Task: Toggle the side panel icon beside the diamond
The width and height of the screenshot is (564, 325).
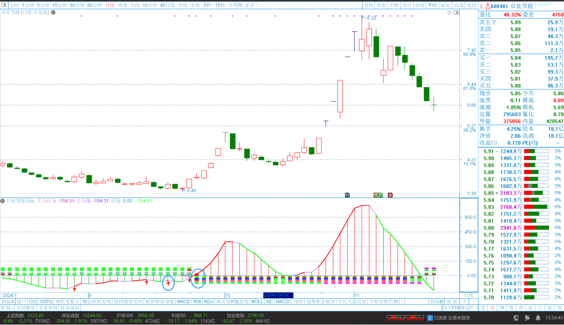Action: pyautogui.click(x=456, y=12)
